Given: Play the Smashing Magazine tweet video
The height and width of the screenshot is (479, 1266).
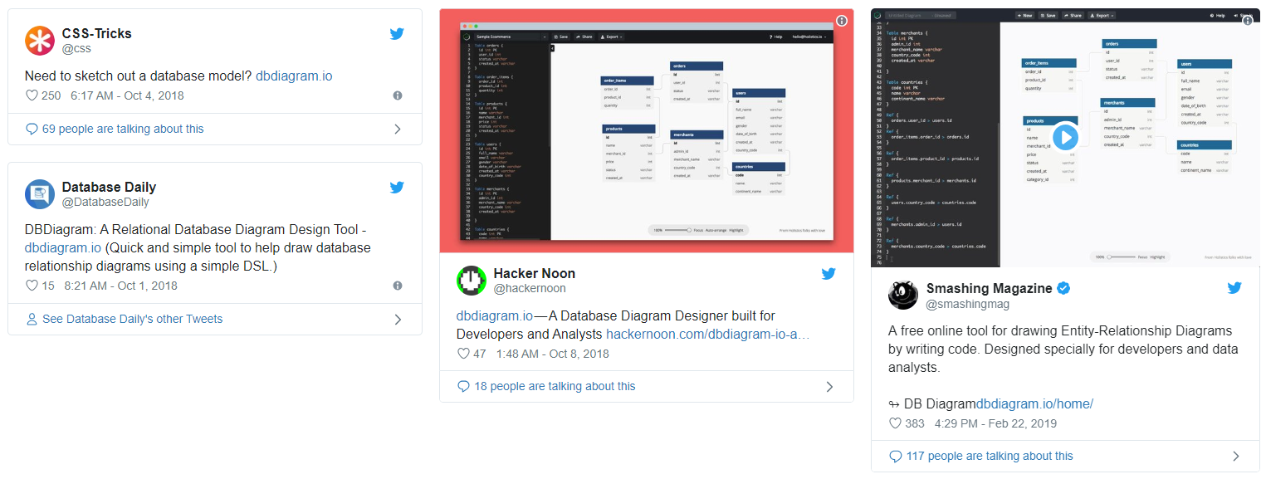Looking at the screenshot, I should pyautogui.click(x=1065, y=137).
